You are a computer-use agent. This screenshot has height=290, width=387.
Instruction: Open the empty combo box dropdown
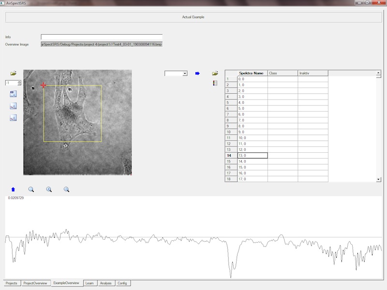pos(185,73)
